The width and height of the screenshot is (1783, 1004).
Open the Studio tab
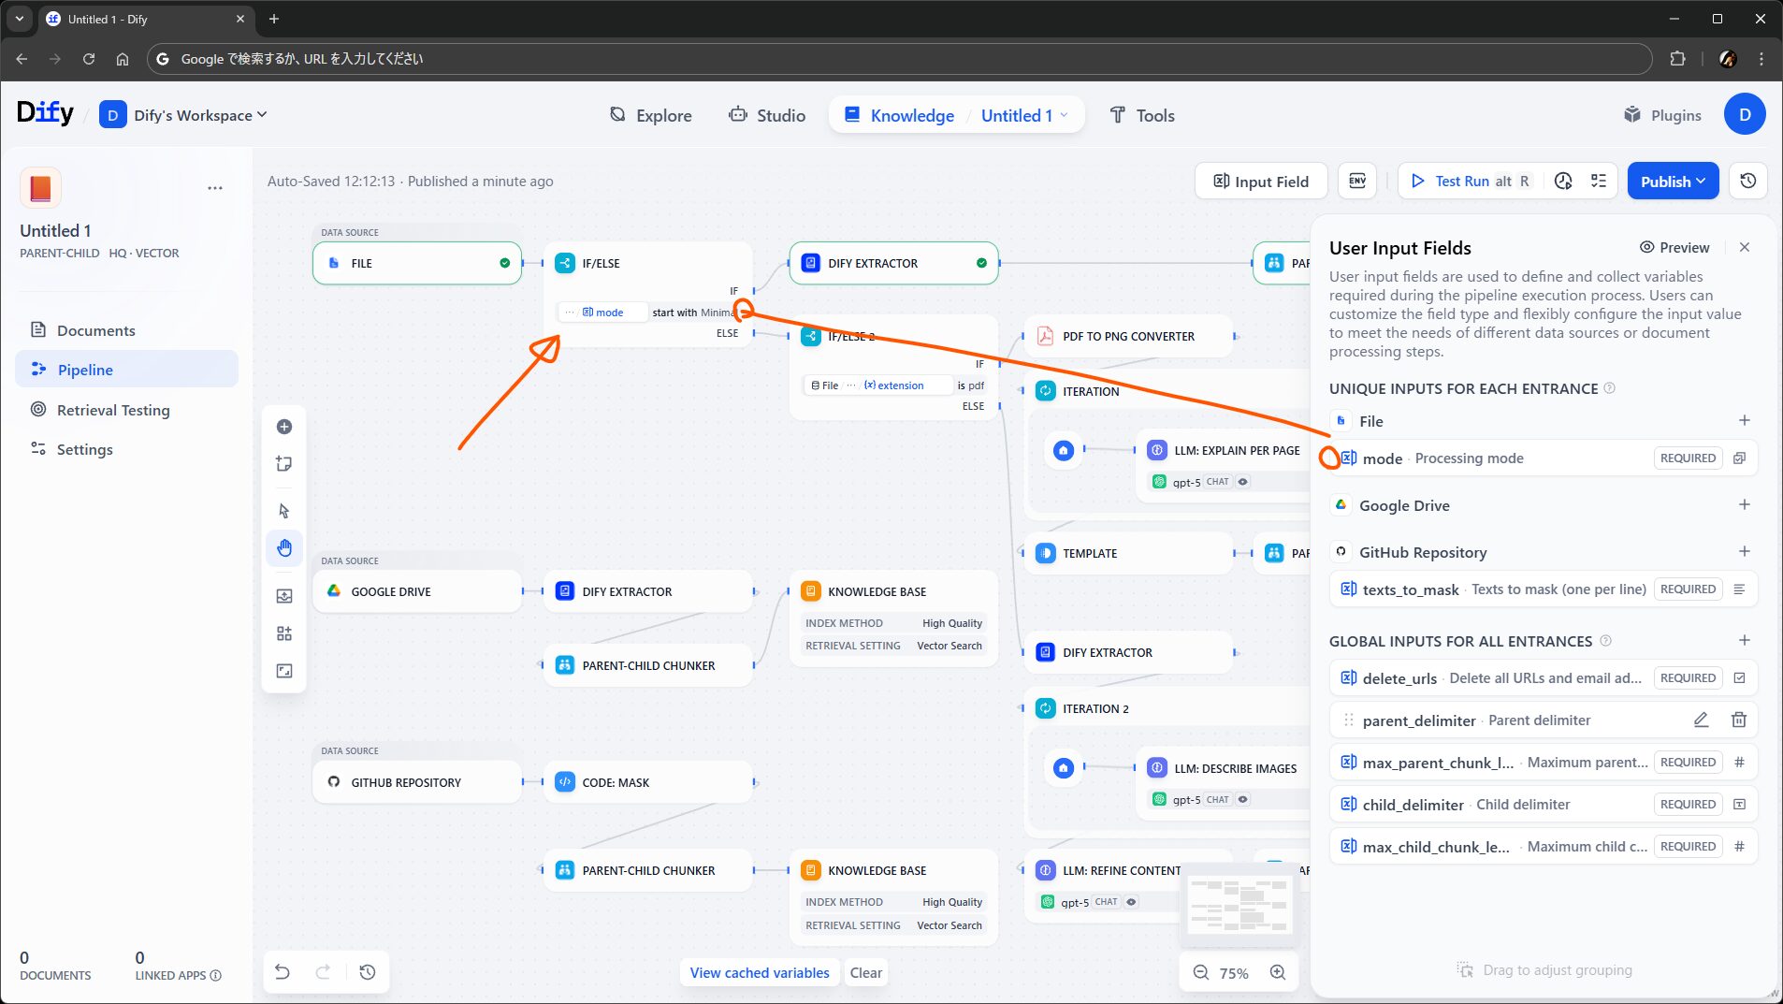[767, 115]
